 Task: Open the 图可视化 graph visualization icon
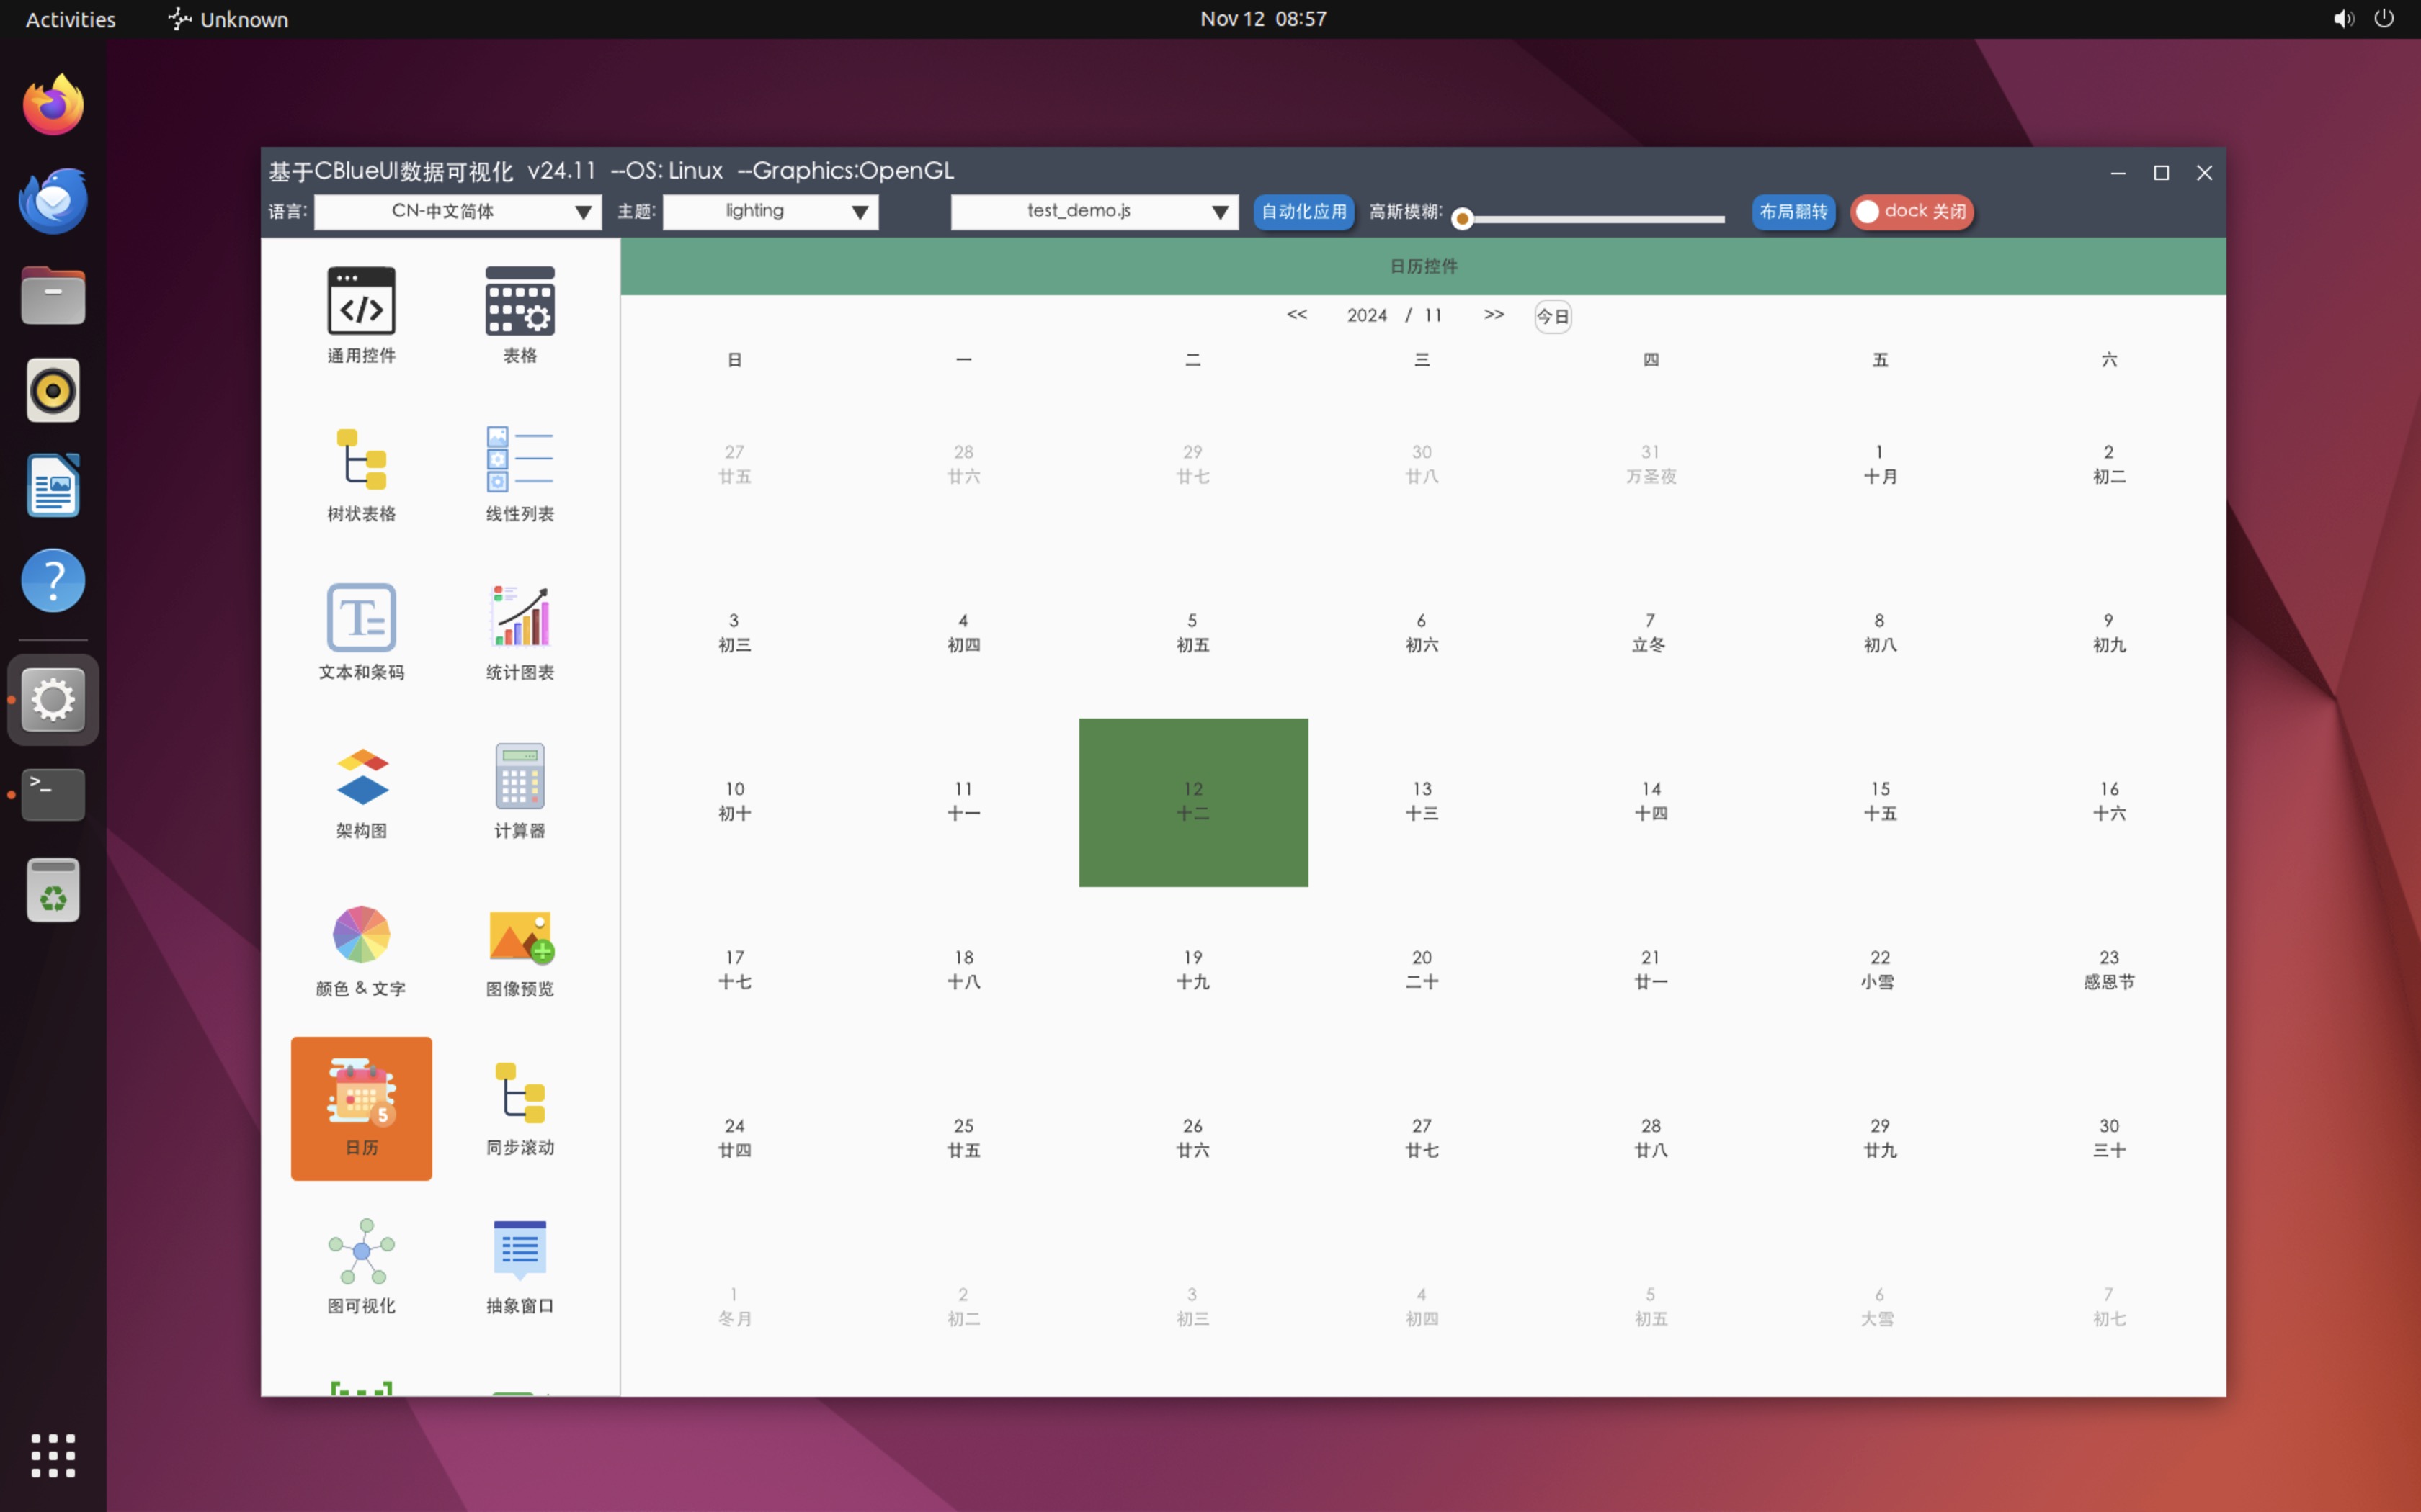tap(361, 1267)
